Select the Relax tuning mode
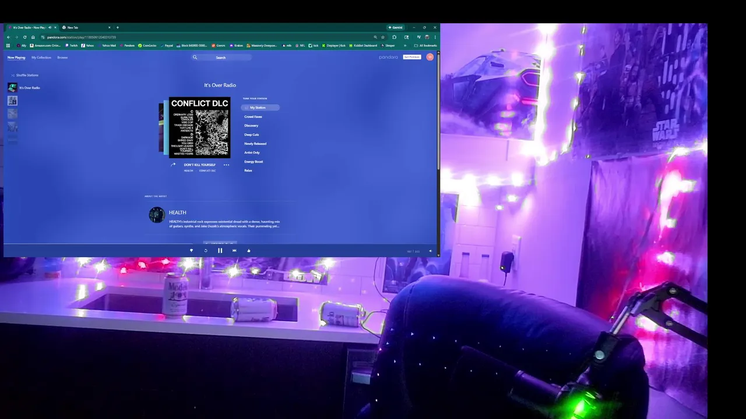 248,171
